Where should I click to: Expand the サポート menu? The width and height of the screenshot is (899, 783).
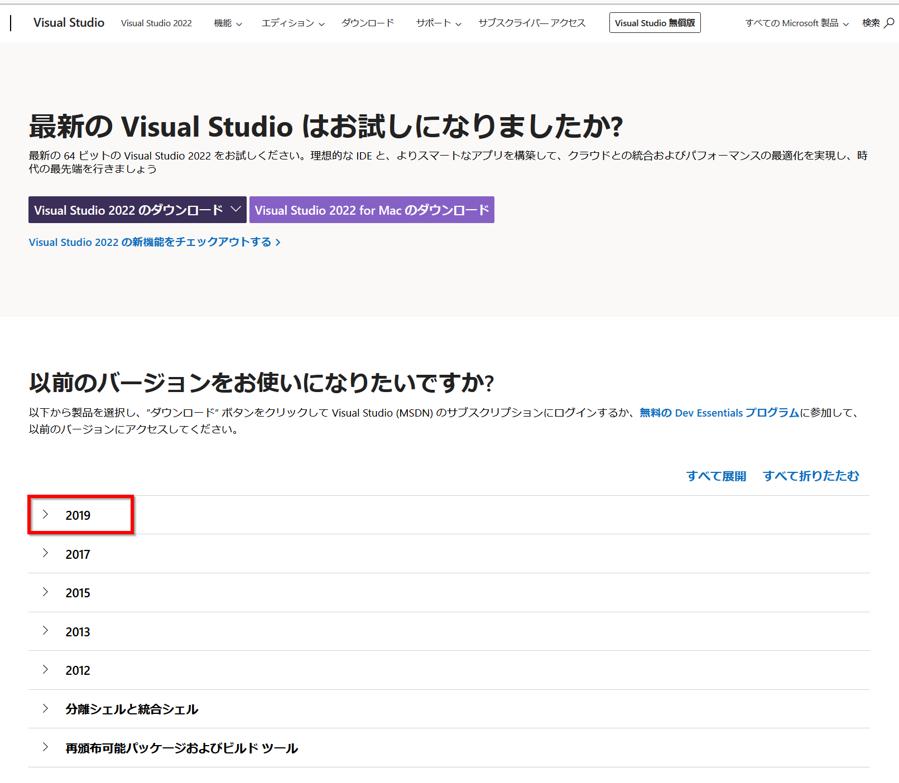439,23
